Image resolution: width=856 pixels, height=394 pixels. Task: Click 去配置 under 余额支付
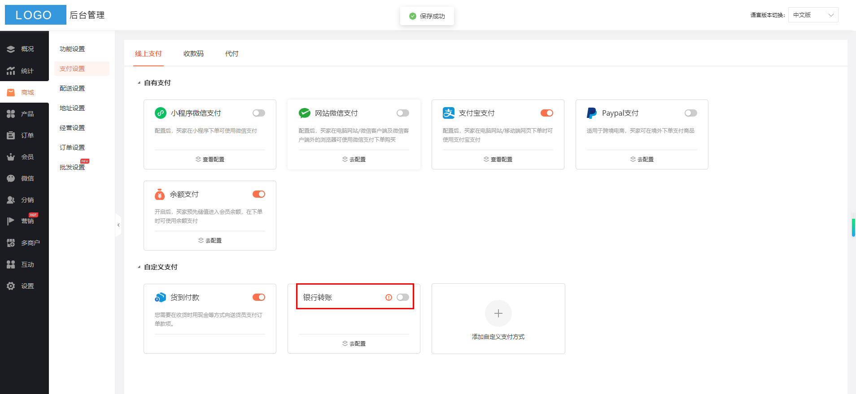point(210,241)
